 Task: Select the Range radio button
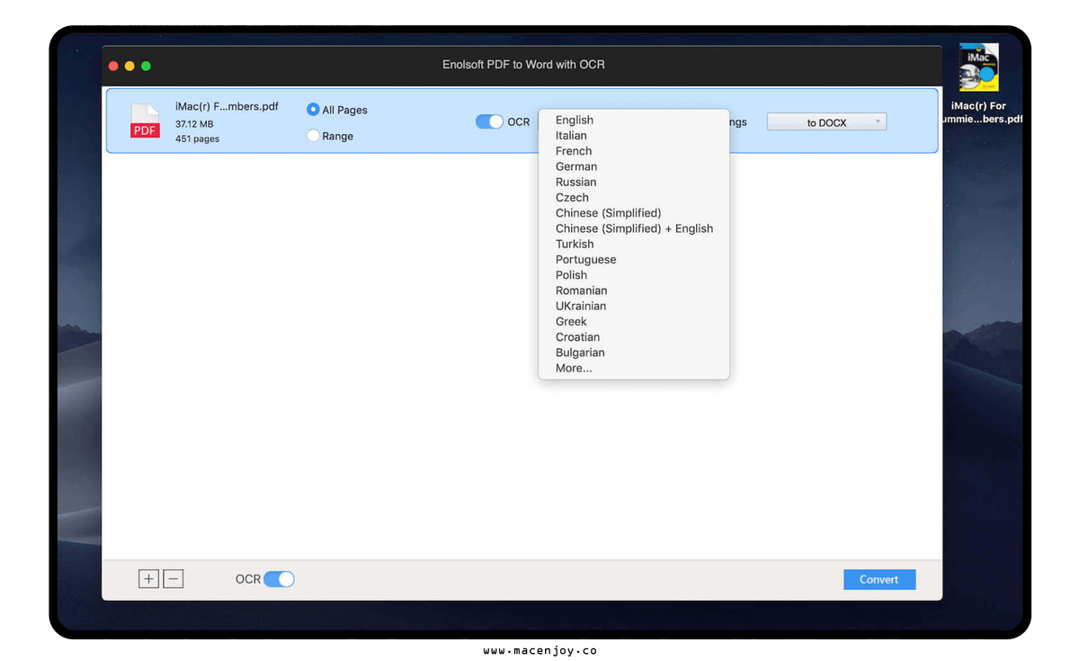point(313,136)
